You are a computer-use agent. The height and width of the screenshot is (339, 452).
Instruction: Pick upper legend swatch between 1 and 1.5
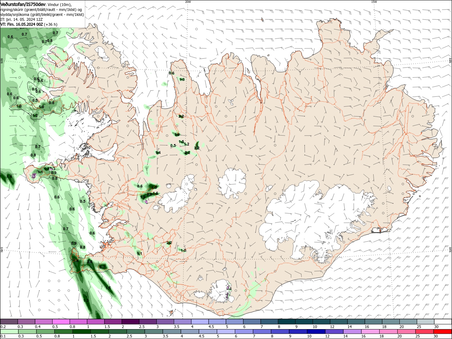[x=95, y=322]
